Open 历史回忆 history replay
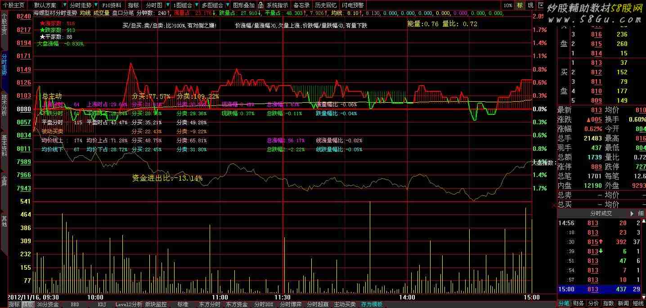 tap(326, 5)
